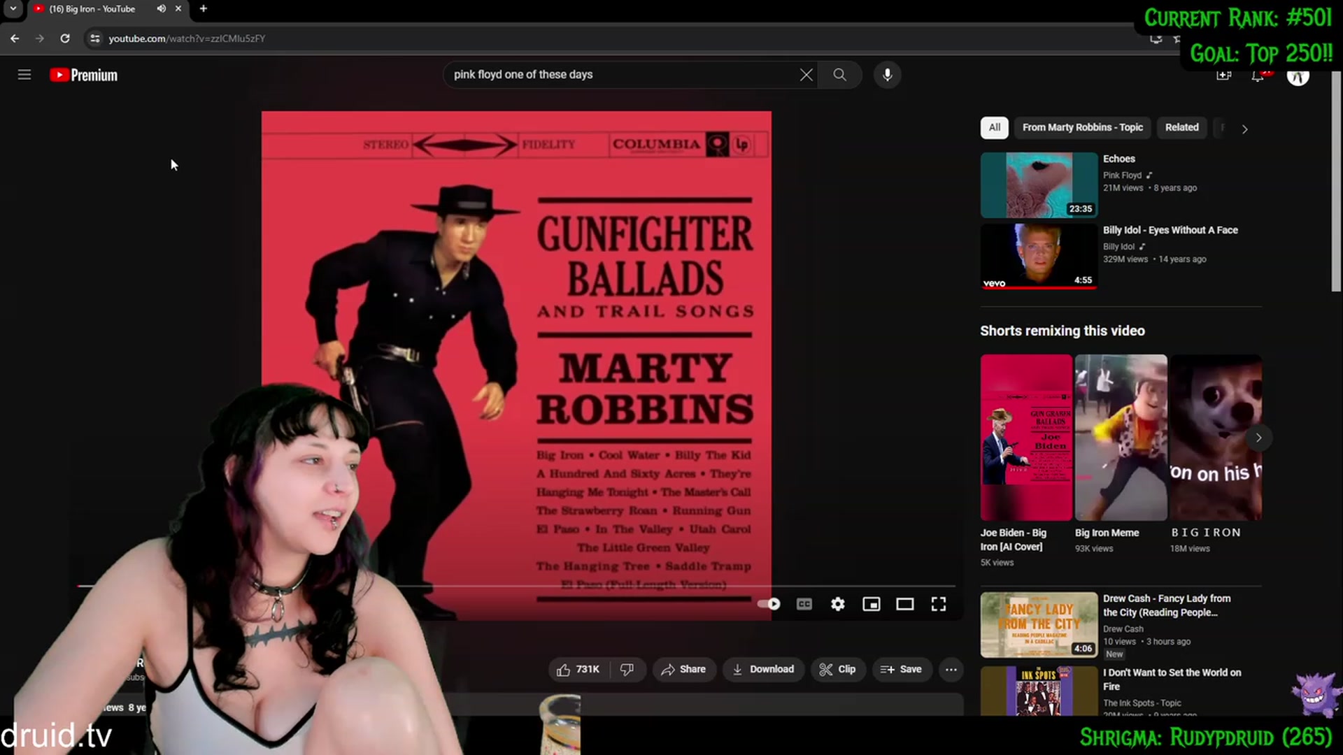Click the Gunfighter Ballads album art video

click(516, 366)
